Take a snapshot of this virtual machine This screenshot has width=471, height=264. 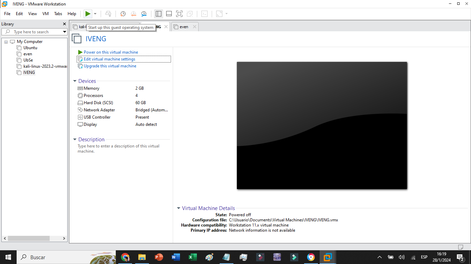123,14
